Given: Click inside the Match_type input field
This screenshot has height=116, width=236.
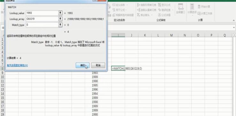Looking at the screenshot, I should point(42,25).
